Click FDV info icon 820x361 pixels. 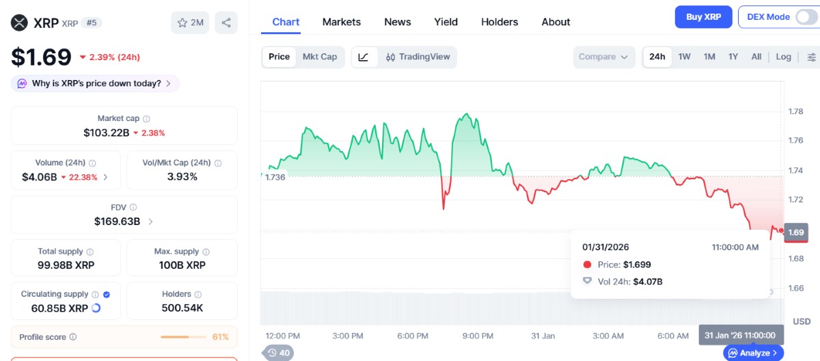pyautogui.click(x=133, y=207)
